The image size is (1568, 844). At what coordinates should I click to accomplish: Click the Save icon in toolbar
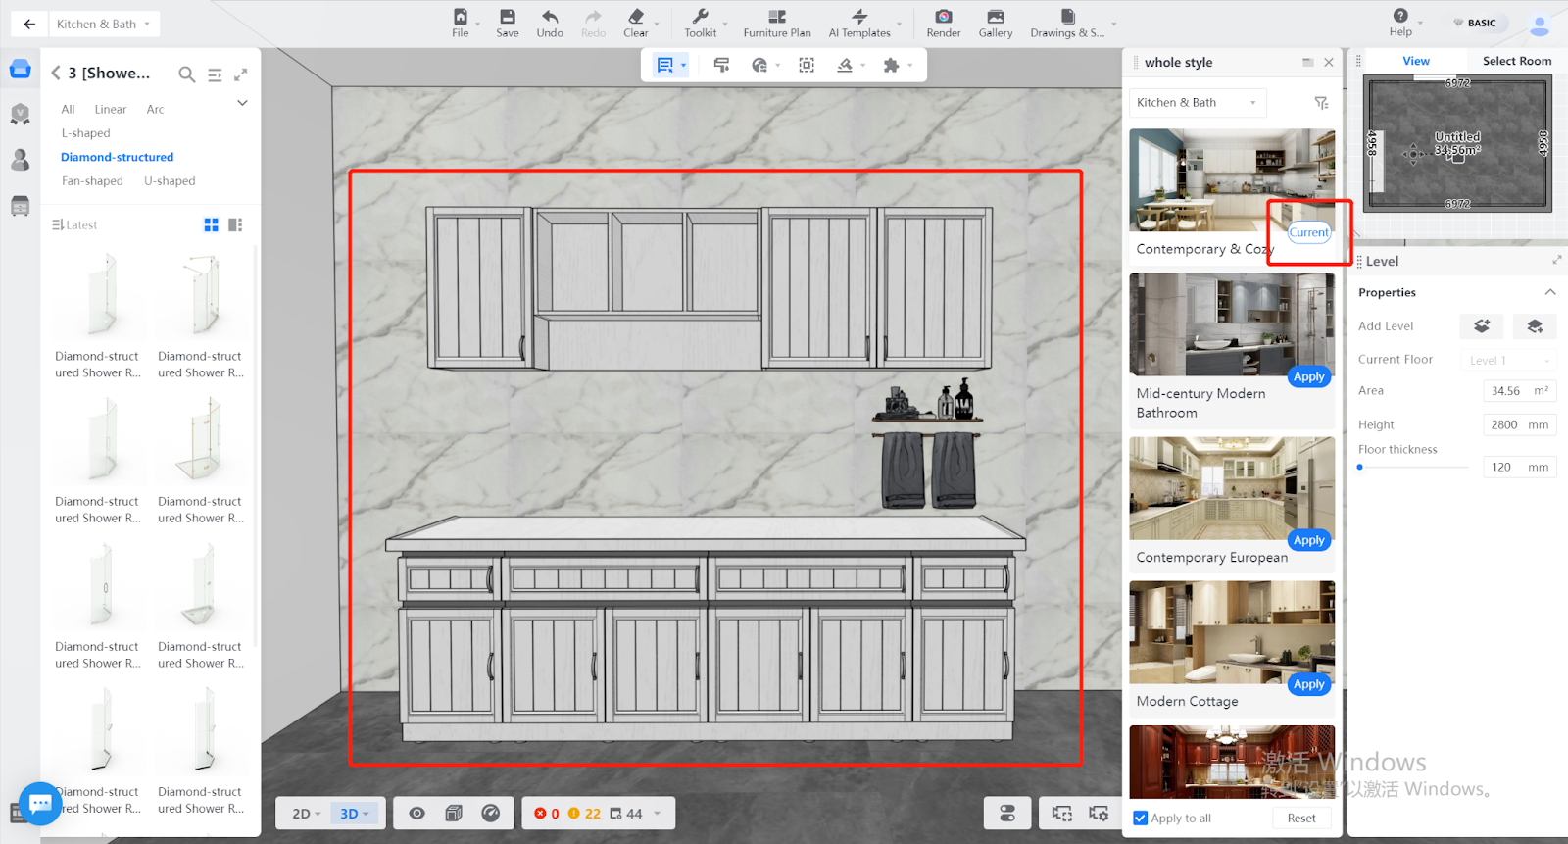click(x=507, y=18)
